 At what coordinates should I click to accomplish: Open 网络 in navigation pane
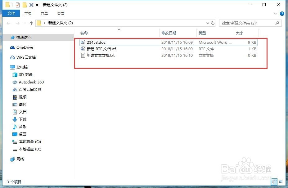pos(20,159)
